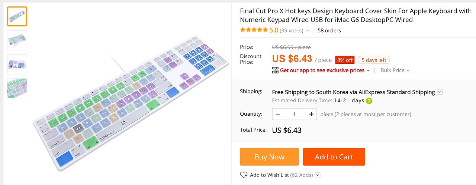476x185 pixels.
Task: Expand the rating votes dropdown arrow
Action: [308, 31]
